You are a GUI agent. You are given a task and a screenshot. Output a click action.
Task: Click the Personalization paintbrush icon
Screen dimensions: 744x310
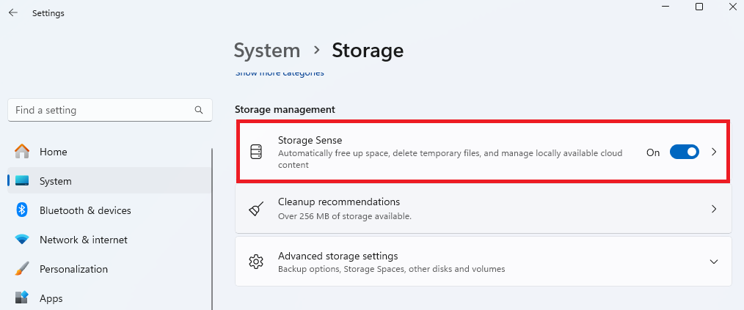coord(22,269)
